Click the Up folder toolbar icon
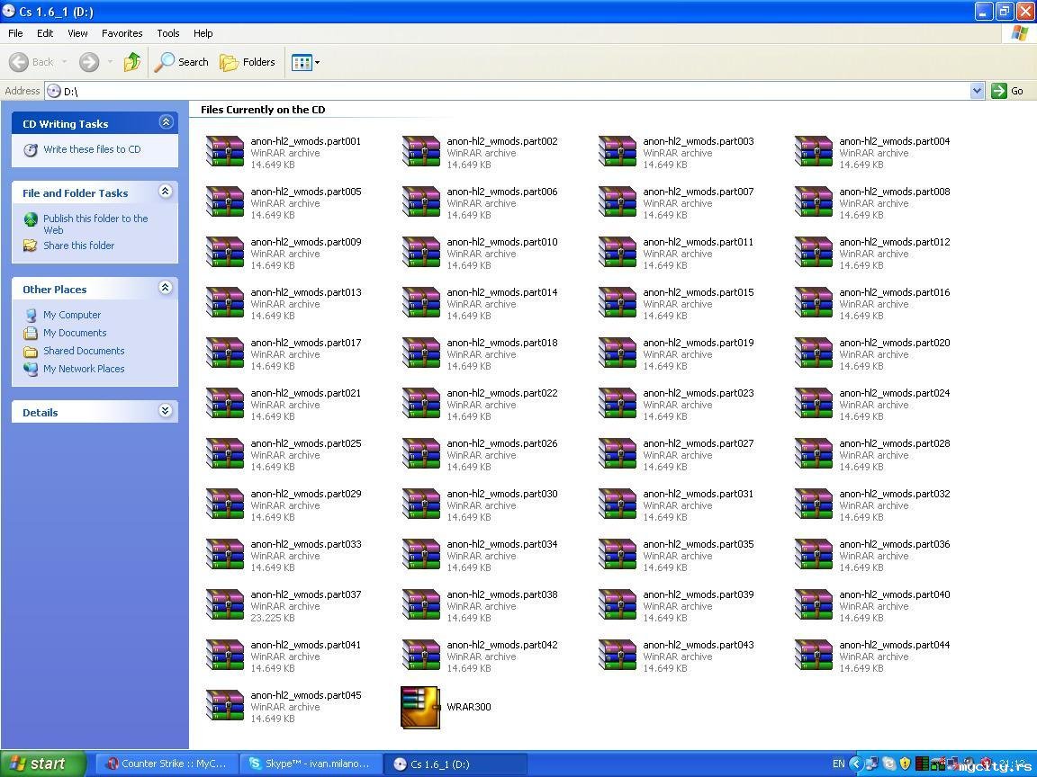Viewport: 1037px width, 777px height. click(x=131, y=62)
